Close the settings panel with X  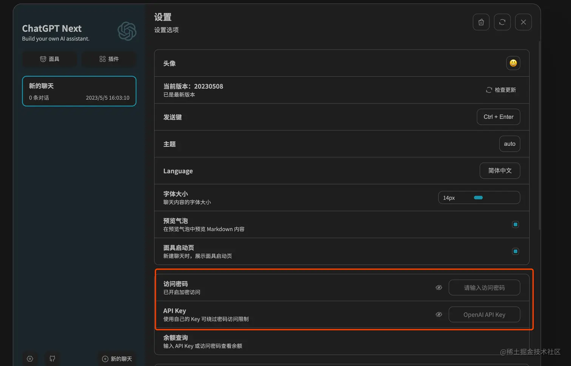click(x=523, y=22)
